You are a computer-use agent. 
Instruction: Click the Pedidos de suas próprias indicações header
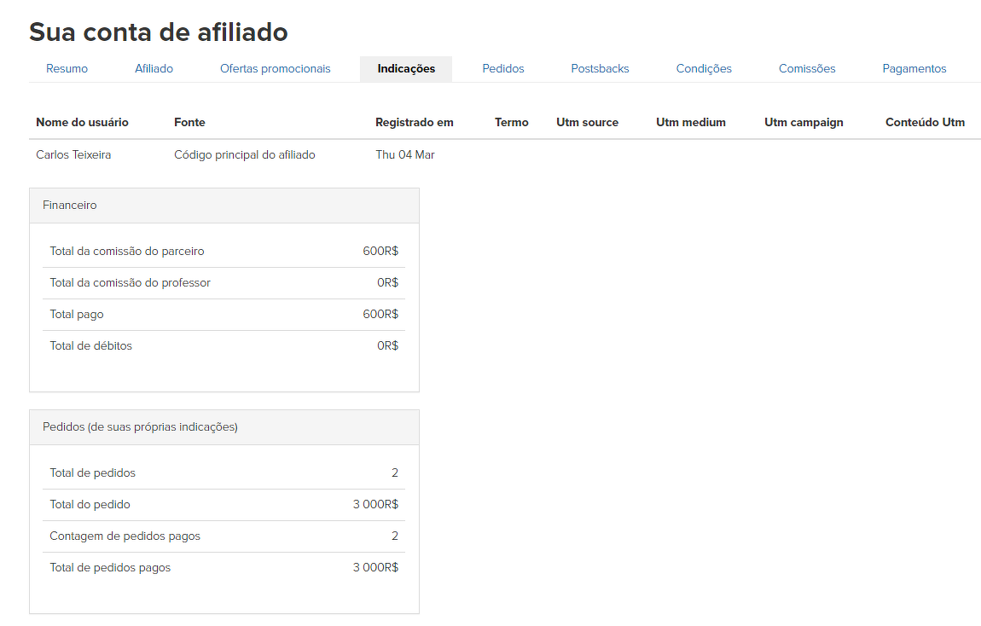point(223,427)
